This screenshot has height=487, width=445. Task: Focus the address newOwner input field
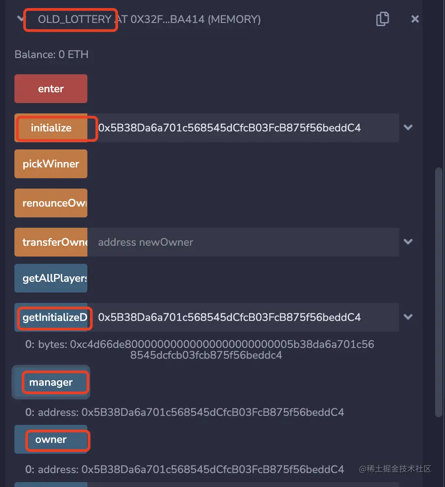coord(243,242)
